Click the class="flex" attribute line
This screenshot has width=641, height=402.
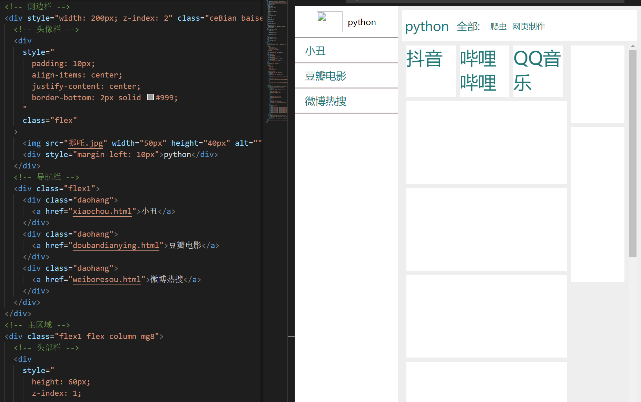pos(50,120)
